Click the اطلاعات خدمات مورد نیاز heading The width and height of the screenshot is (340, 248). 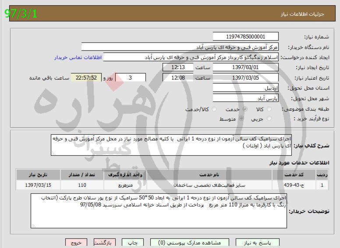point(299,163)
